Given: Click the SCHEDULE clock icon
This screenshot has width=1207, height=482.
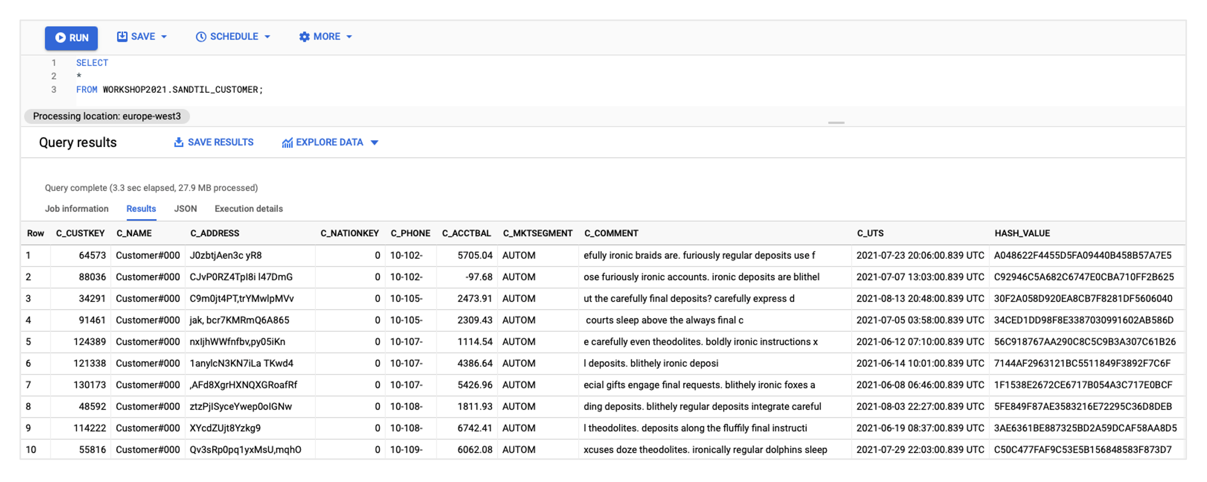Looking at the screenshot, I should (201, 37).
